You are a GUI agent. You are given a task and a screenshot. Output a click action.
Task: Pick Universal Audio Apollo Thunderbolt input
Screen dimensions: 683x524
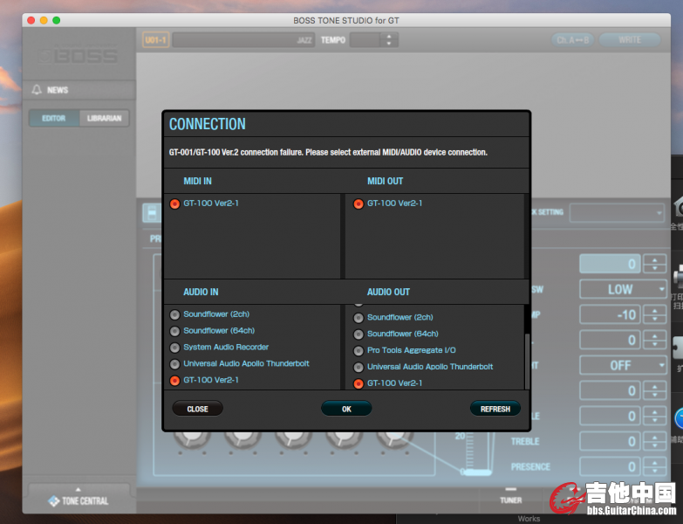(x=174, y=364)
